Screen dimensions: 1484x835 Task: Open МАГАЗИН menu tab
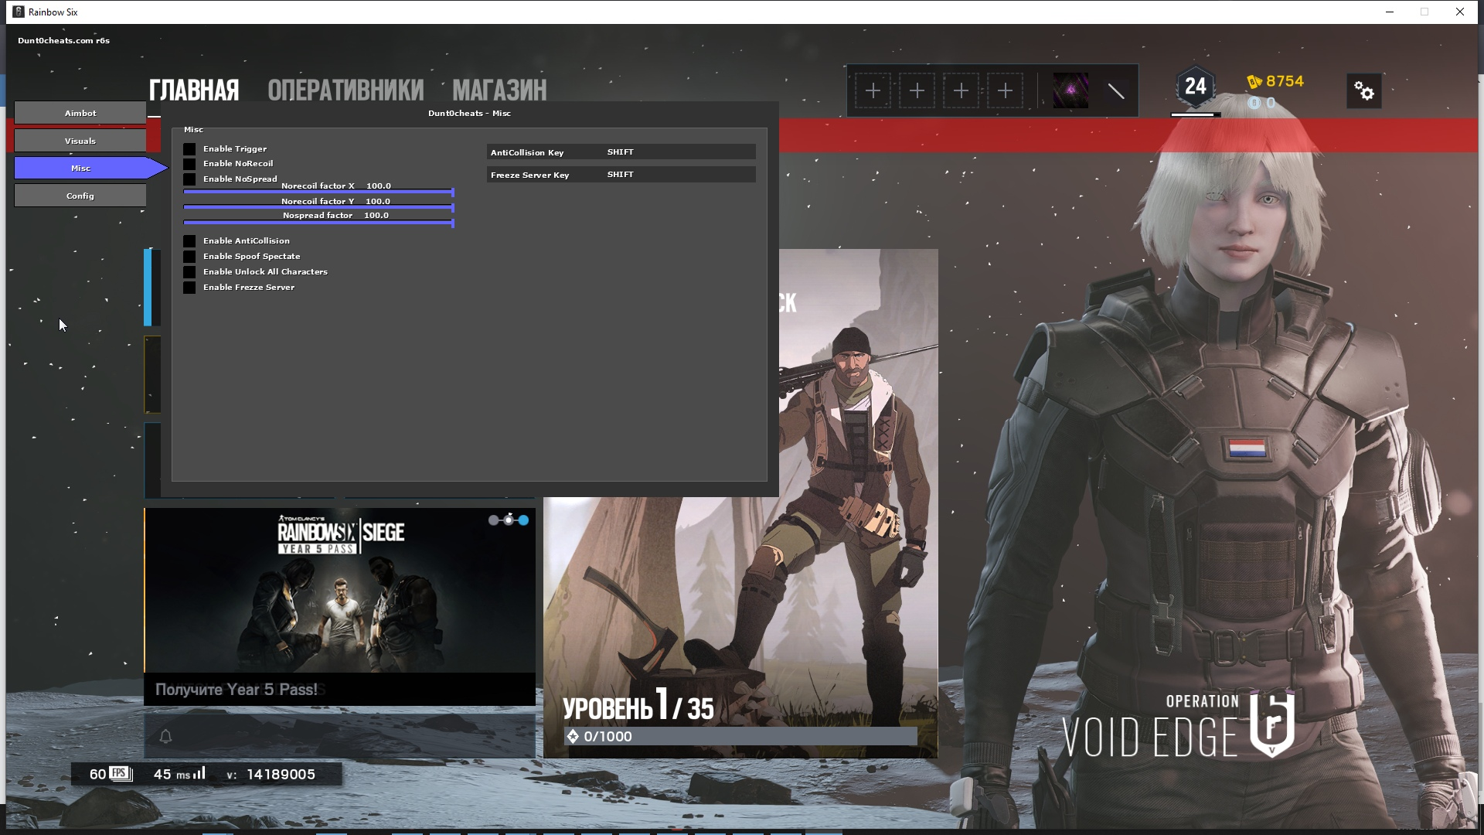499,90
